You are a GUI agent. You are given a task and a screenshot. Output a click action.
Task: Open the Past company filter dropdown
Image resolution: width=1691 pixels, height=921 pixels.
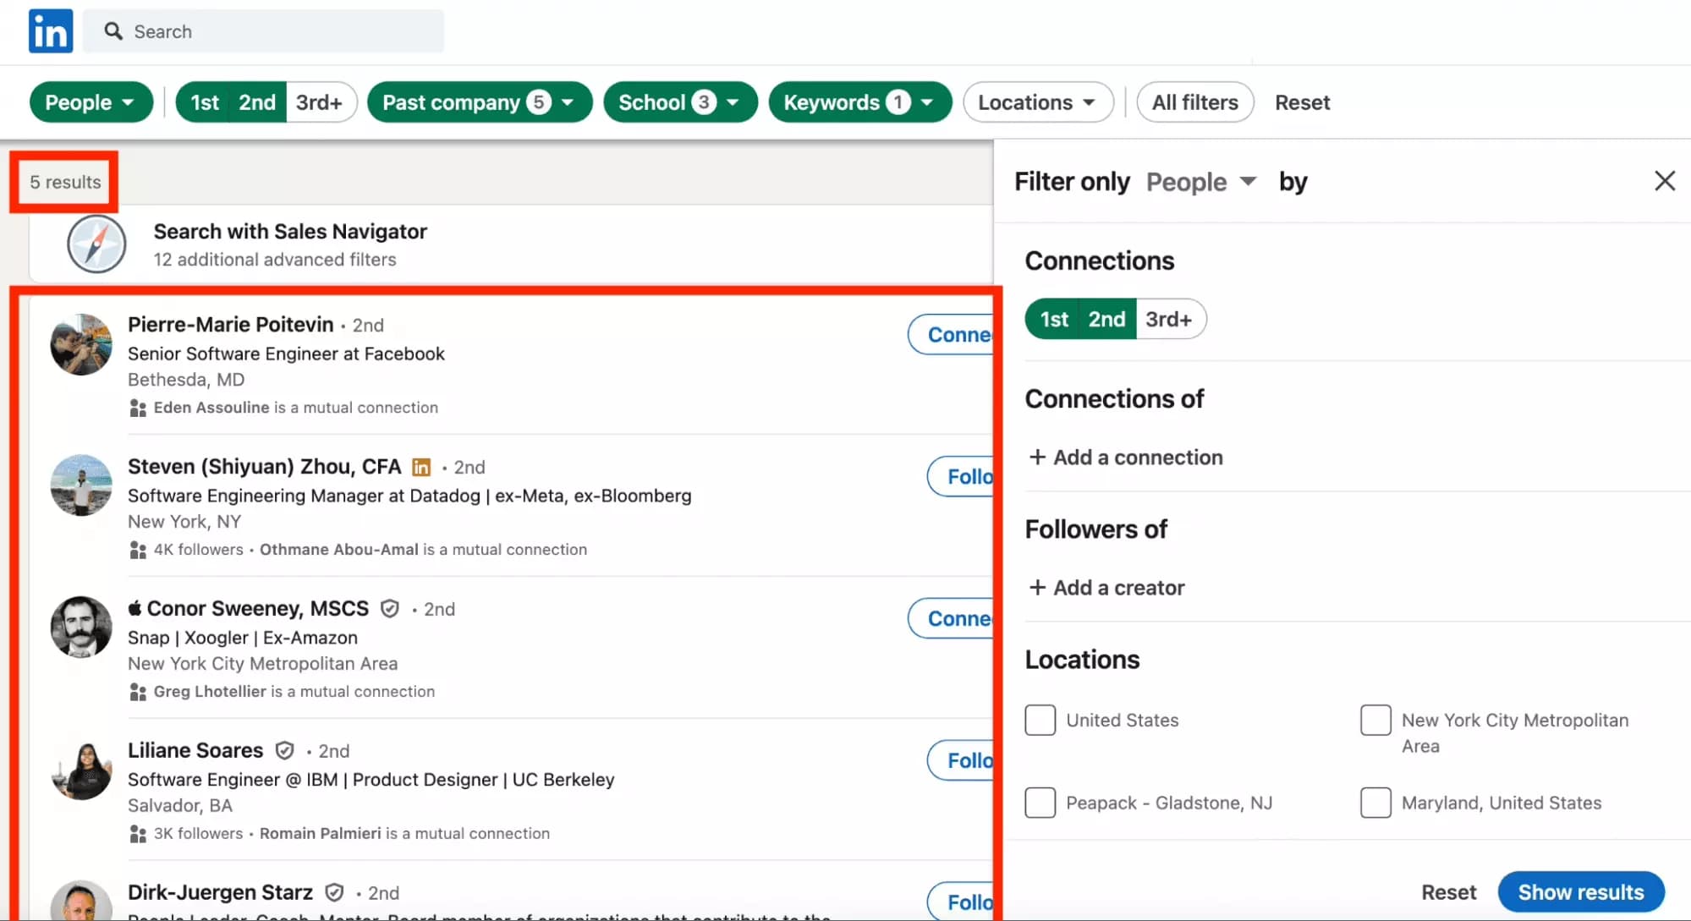coord(479,101)
